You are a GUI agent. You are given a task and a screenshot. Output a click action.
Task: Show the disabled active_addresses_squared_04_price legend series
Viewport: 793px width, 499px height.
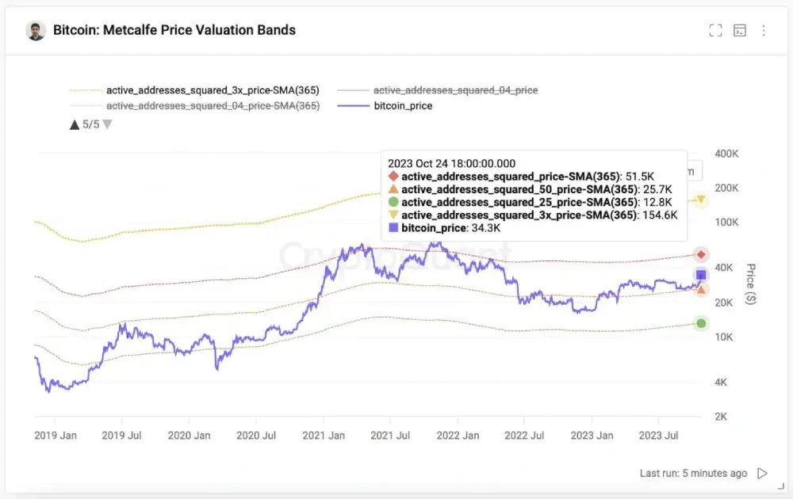(x=455, y=90)
